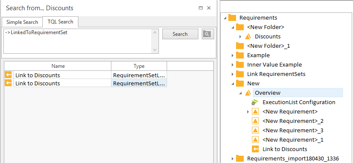Expand the <New Requirement> node
The width and height of the screenshot is (353, 163).
coord(248,112)
